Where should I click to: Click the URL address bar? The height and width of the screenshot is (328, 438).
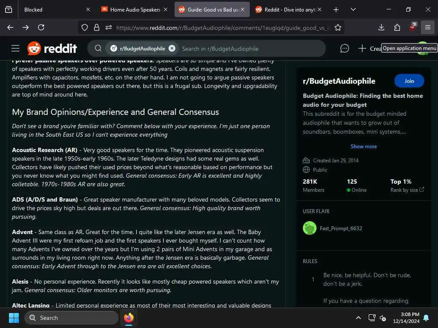[223, 27]
